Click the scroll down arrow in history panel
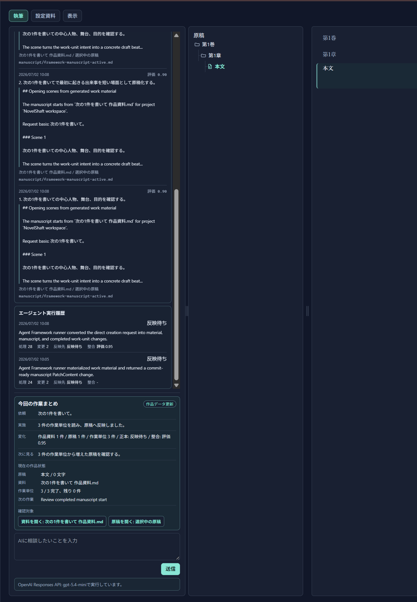This screenshot has height=602, width=417. pyautogui.click(x=177, y=385)
